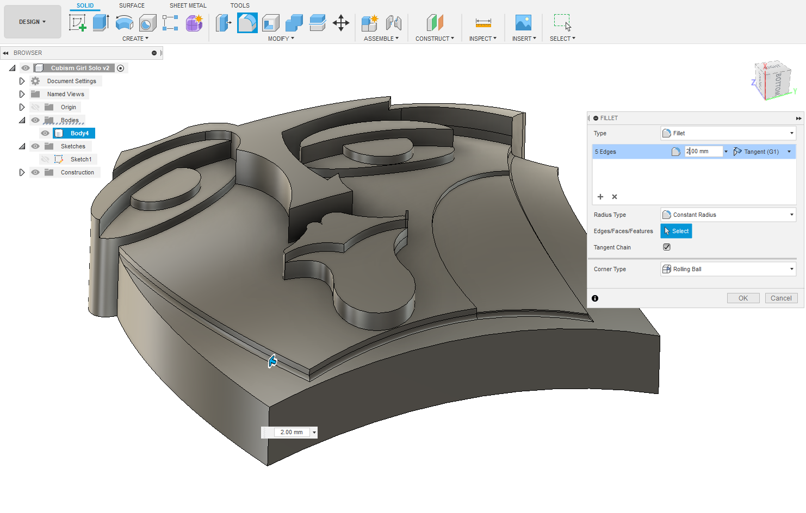
Task: Expand Construction tree node
Action: pos(22,172)
